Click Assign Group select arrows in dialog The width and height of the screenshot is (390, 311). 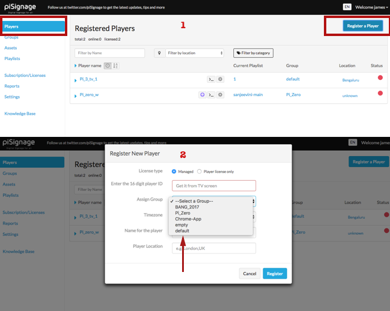(254, 201)
